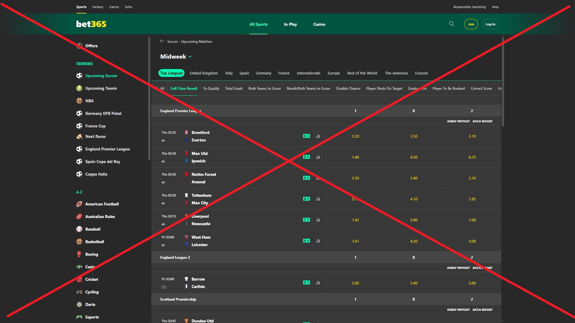Screen dimensions: 575x323
Task: Open Fantasy in top bar
Action: tap(98, 7)
